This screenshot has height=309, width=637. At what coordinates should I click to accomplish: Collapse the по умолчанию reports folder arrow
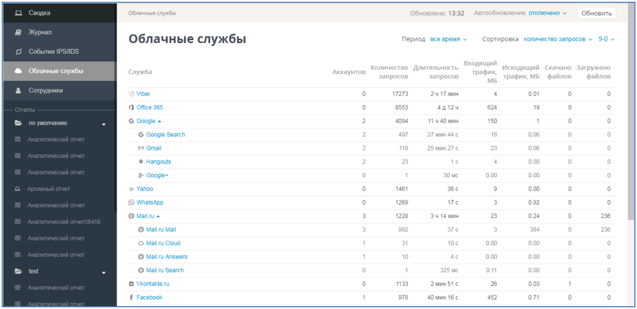104,124
